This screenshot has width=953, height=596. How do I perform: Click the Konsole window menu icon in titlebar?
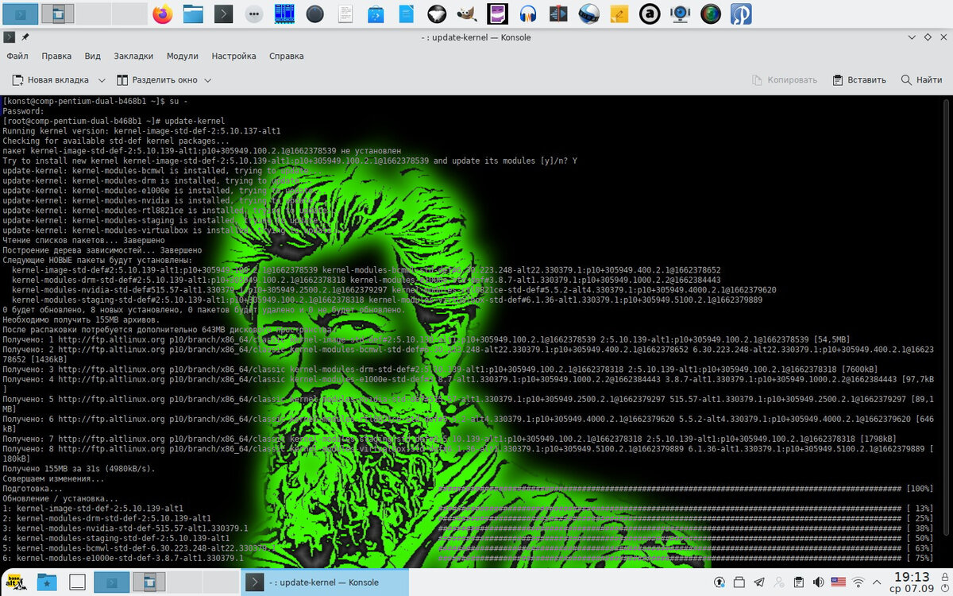click(x=9, y=37)
